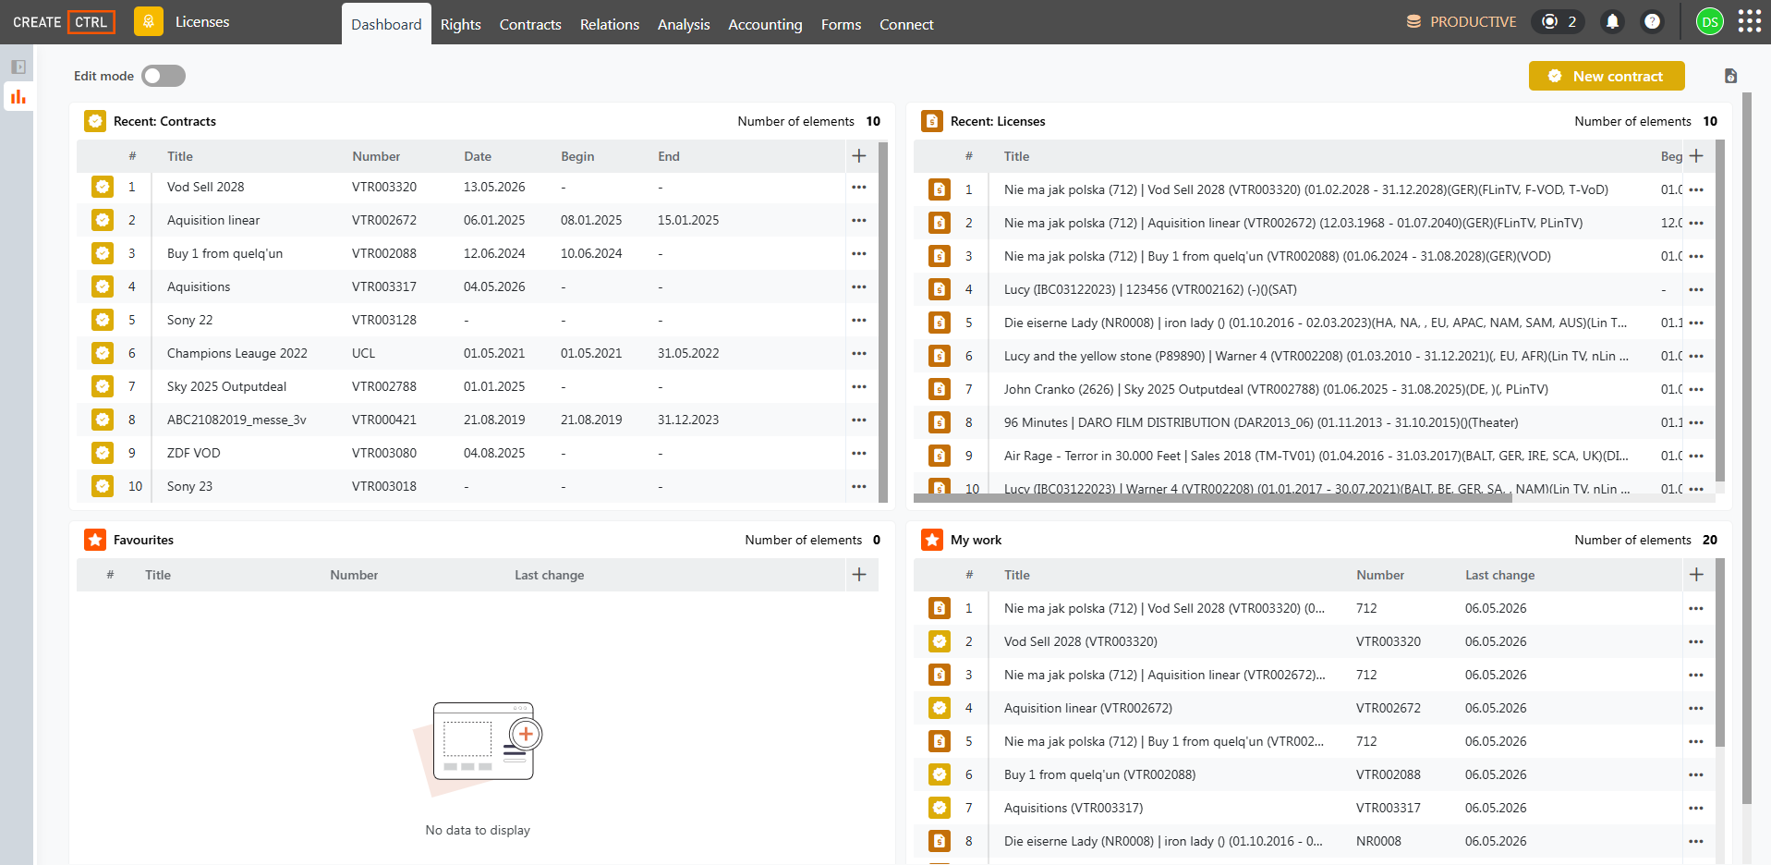Click the document export icon beside New contract
1771x865 pixels.
coord(1730,76)
